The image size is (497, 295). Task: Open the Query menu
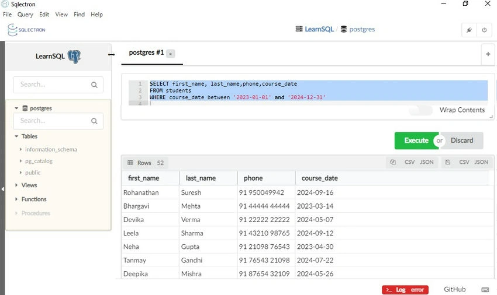[25, 15]
